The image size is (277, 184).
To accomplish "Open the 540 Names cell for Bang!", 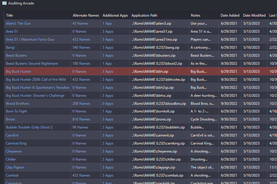I will 81,47.
